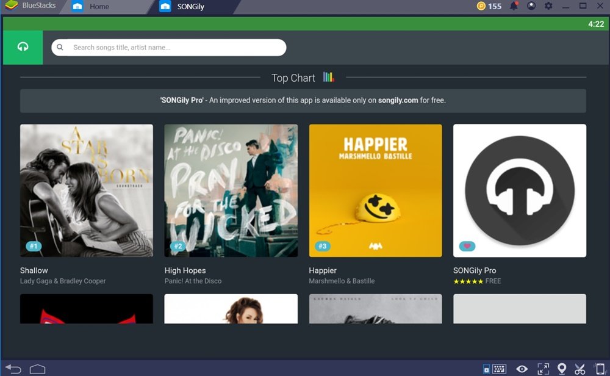
Task: Open the SONGily Pro app thumbnail
Action: (x=520, y=190)
